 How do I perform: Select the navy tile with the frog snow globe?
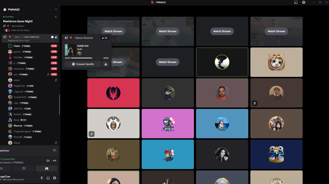pyautogui.click(x=276, y=154)
